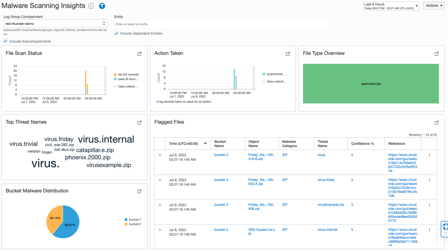Screen dimensions: 448x251
Task: Click the virus.friday threat name link
Action: [326, 180]
